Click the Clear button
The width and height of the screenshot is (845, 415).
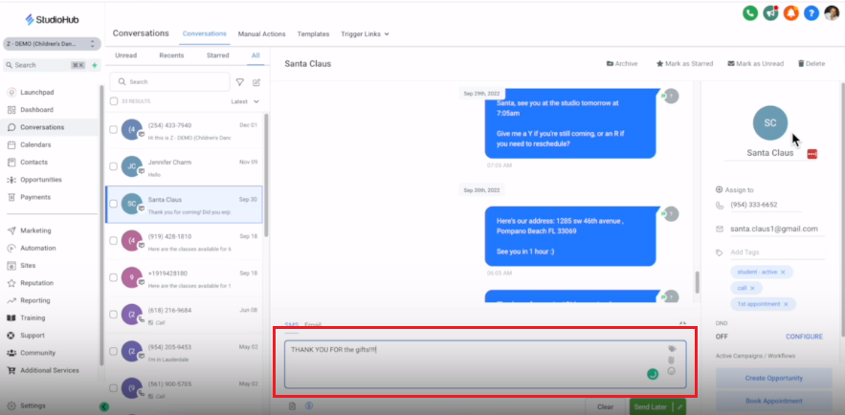tap(606, 407)
